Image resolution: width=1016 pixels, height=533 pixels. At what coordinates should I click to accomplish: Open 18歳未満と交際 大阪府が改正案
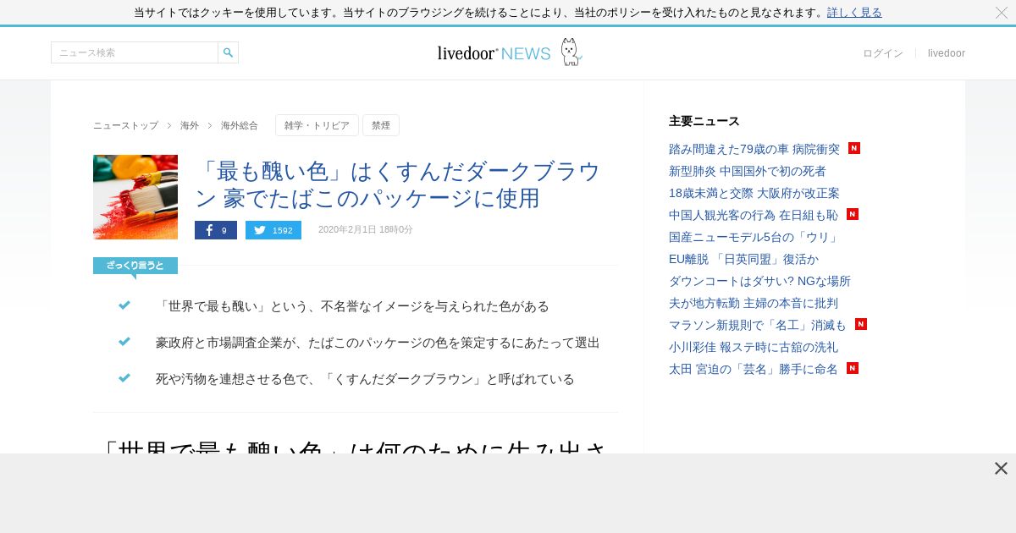click(754, 193)
